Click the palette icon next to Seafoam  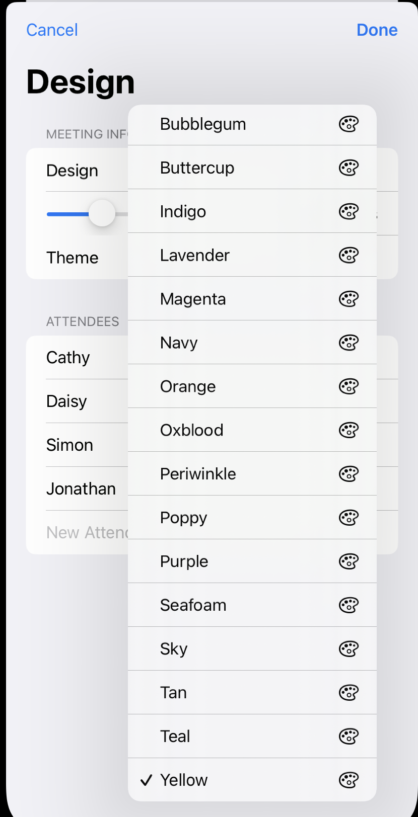pos(349,605)
